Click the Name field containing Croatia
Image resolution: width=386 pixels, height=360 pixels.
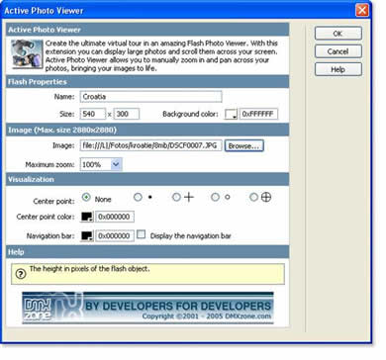pyautogui.click(x=150, y=97)
